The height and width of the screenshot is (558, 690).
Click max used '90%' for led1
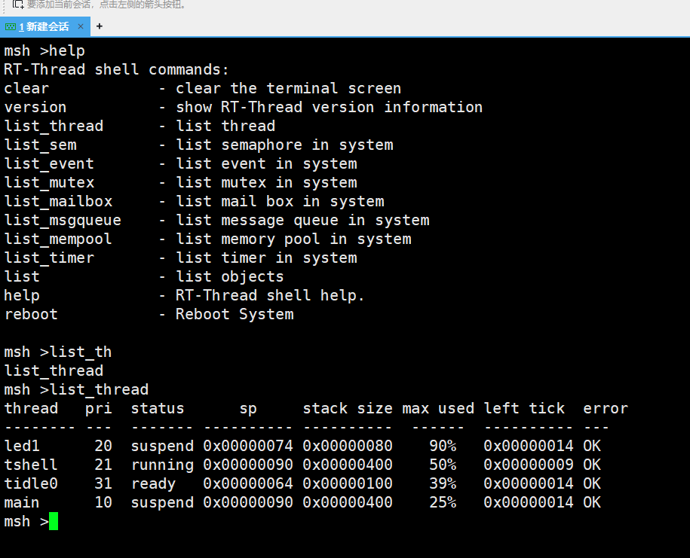pyautogui.click(x=443, y=446)
